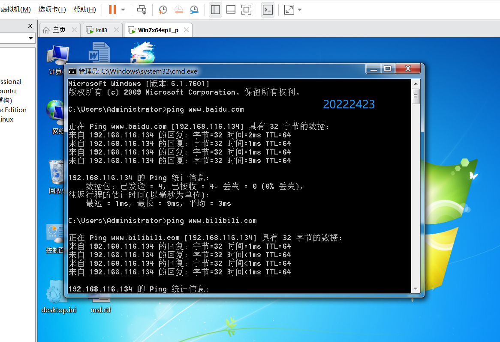Close the Win7x64sp1_p tab
This screenshot has height=342, width=500.
(x=187, y=30)
